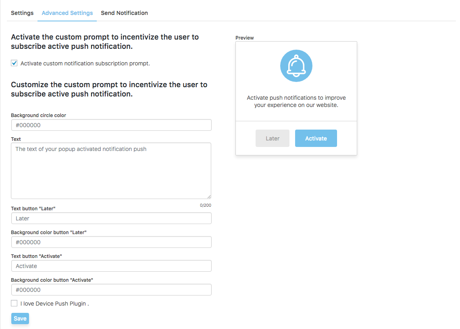Focus the Text button "Later" field

[111, 218]
